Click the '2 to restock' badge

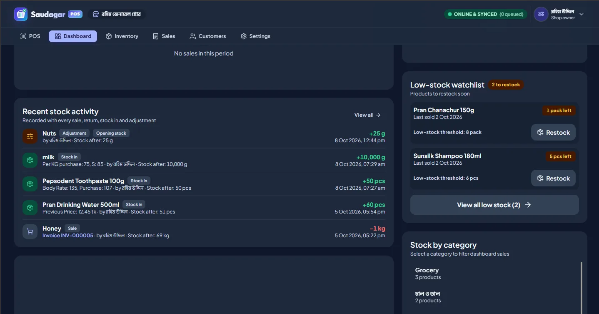tap(506, 85)
